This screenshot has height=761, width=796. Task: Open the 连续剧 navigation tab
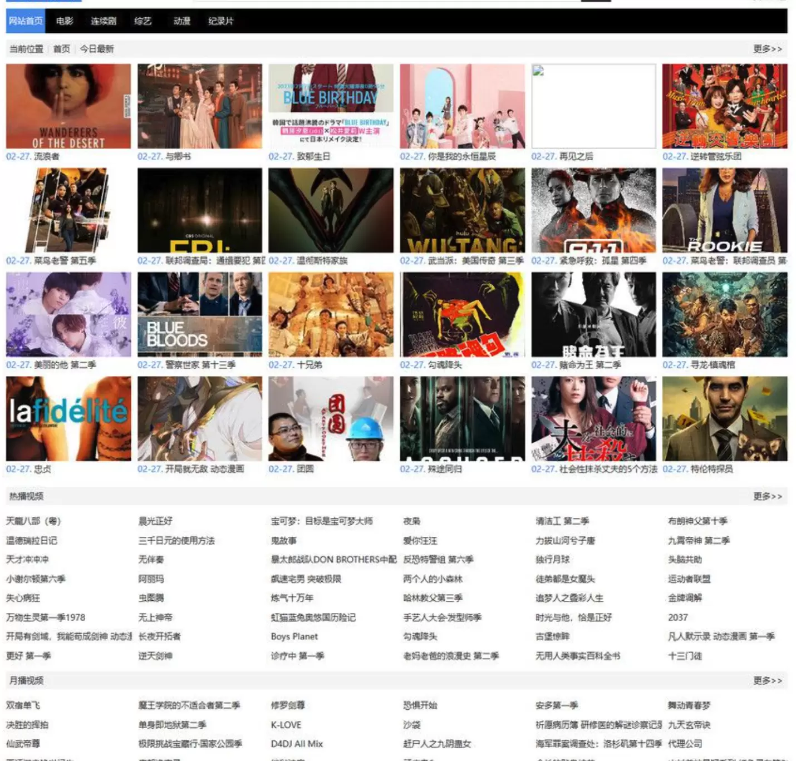104,21
